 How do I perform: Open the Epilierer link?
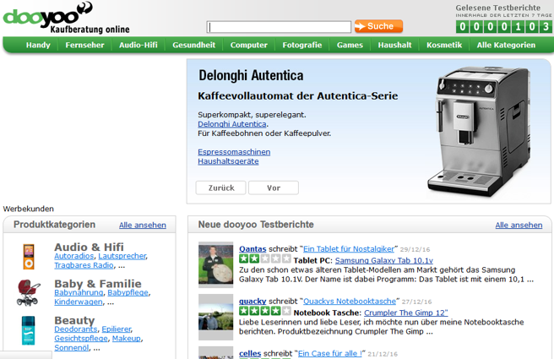[117, 329]
